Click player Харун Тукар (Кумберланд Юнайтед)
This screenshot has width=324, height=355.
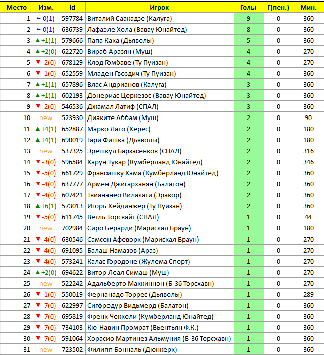(145, 162)
